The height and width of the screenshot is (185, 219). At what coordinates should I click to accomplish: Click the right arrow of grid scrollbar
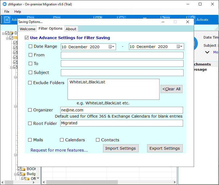pyautogui.click(x=175, y=182)
